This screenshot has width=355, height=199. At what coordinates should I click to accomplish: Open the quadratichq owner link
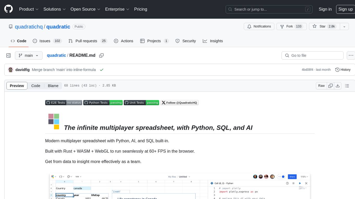coord(29,27)
